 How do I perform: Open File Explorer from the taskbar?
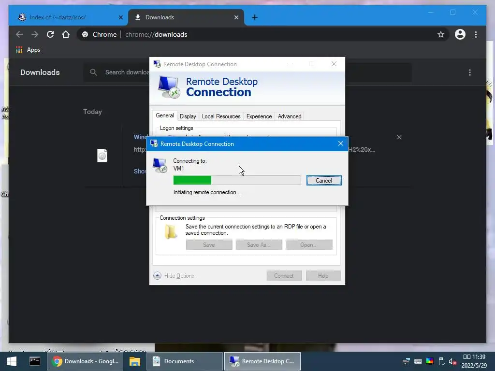[135, 361]
